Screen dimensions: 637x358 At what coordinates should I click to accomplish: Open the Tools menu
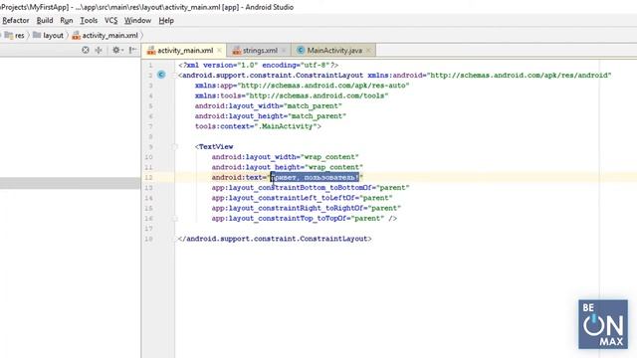pyautogui.click(x=89, y=20)
